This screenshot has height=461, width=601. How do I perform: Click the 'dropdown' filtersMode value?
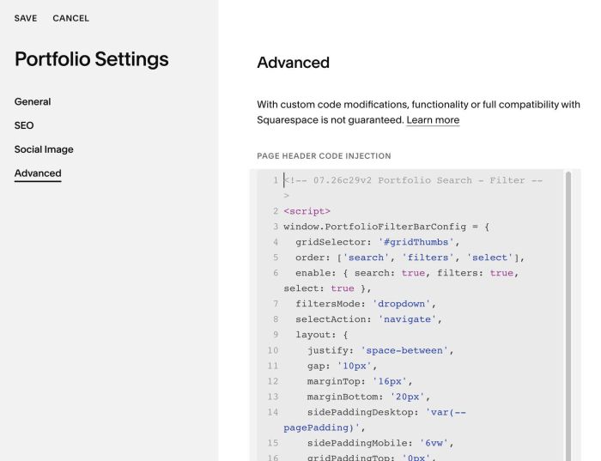click(x=401, y=304)
